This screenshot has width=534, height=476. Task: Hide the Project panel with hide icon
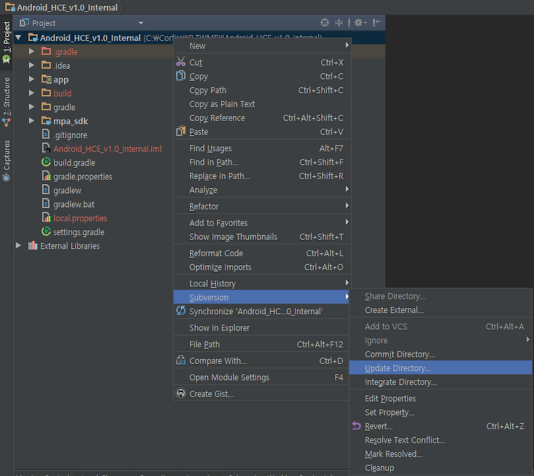click(376, 23)
